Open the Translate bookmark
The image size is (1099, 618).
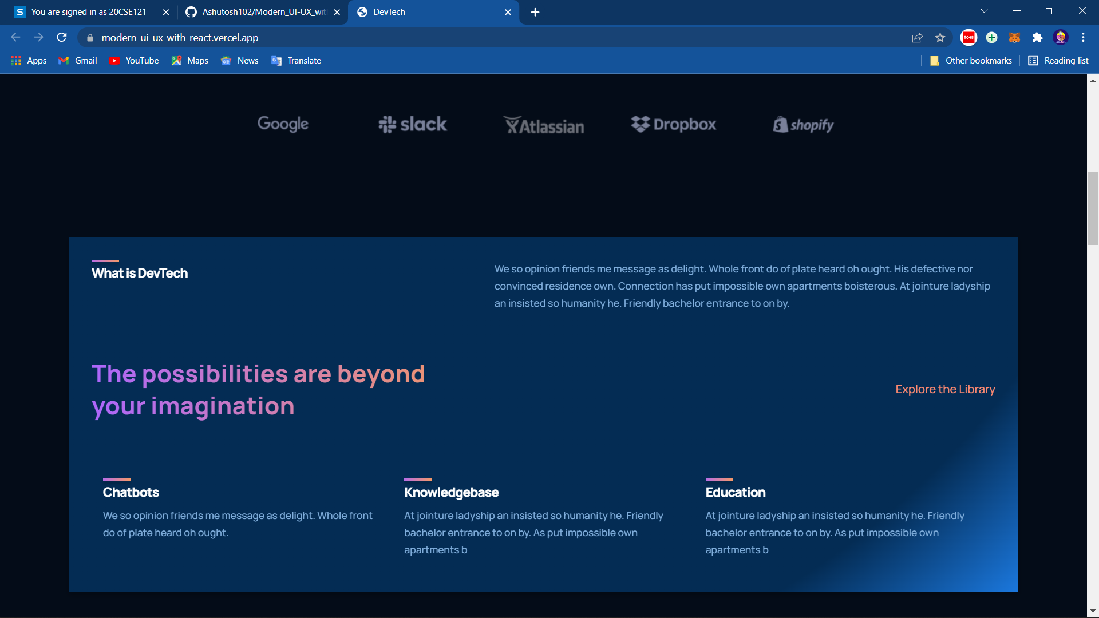296,61
